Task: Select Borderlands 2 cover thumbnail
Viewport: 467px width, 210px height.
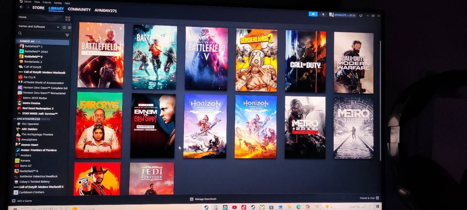Action: pos(256,60)
